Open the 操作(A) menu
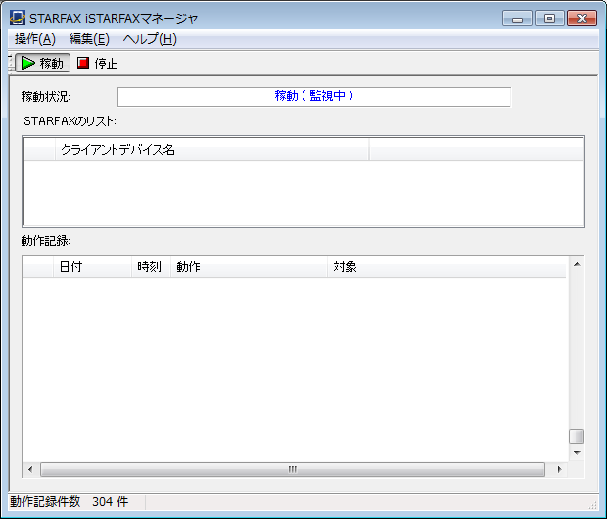607x519 pixels. [34, 39]
